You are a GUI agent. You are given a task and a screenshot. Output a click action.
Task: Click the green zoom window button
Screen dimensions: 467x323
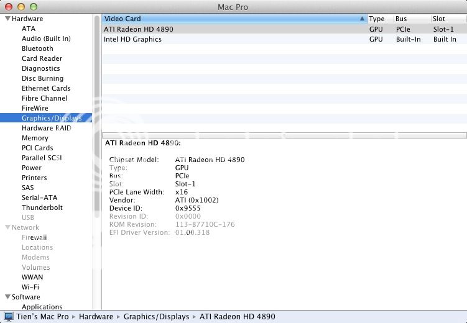click(x=33, y=6)
